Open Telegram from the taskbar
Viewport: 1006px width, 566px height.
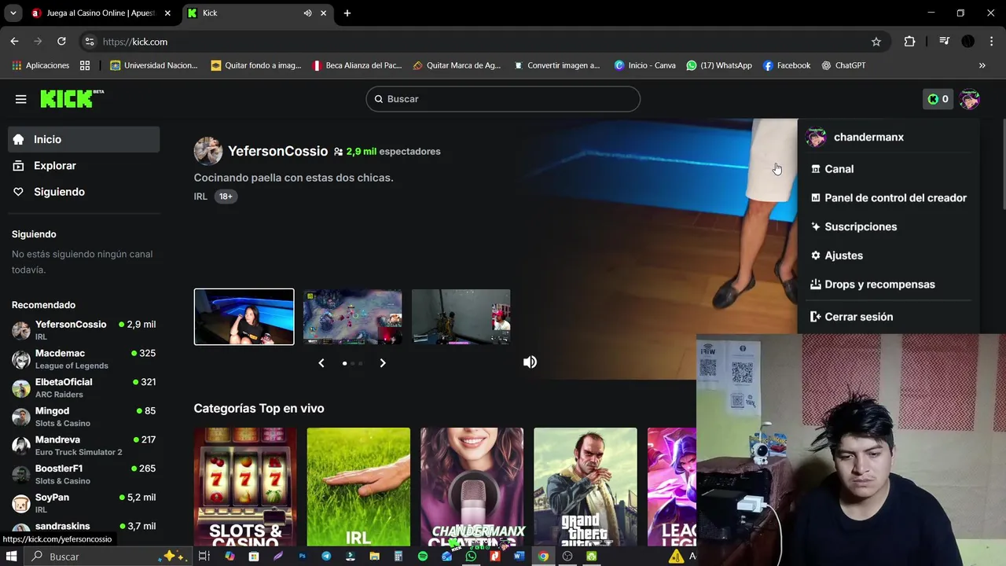[326, 556]
